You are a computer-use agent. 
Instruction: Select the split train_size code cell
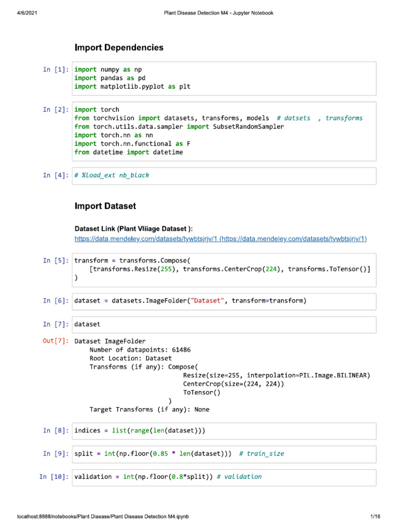click(225, 454)
